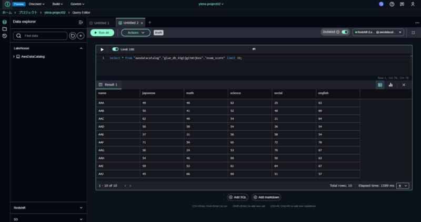The image size is (421, 222).
Task: Click the Find data search field
Action: point(44,36)
